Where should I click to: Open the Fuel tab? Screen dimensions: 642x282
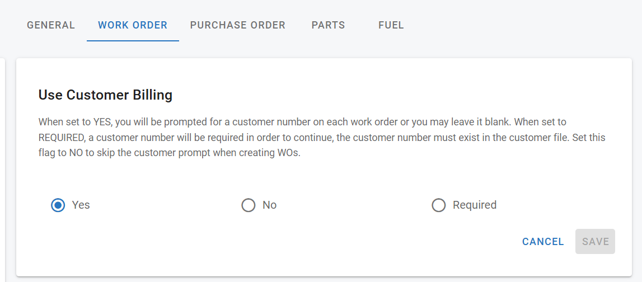[391, 25]
